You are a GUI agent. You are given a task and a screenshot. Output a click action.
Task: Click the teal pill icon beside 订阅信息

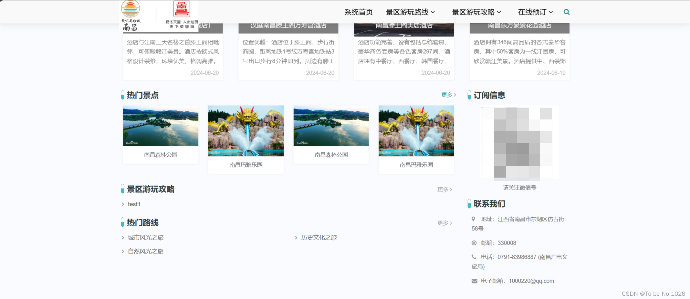(469, 95)
